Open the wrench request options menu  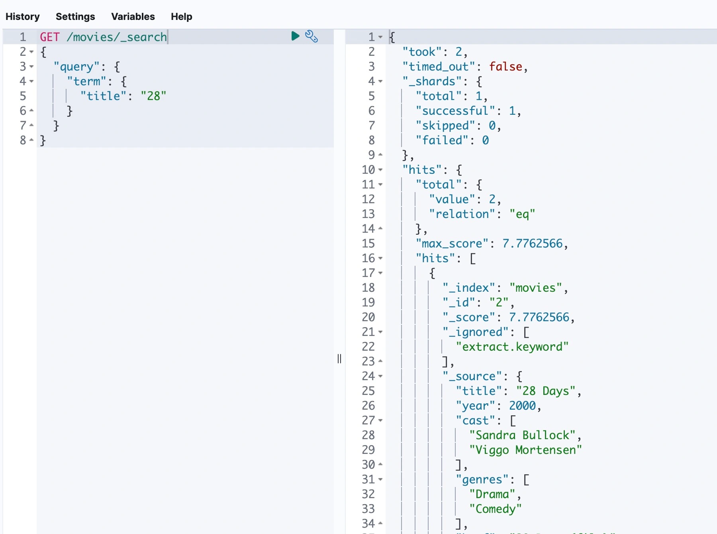[311, 36]
